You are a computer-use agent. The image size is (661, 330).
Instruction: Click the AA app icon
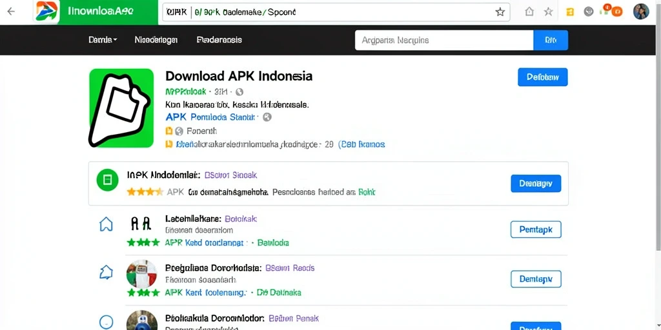pos(141,224)
